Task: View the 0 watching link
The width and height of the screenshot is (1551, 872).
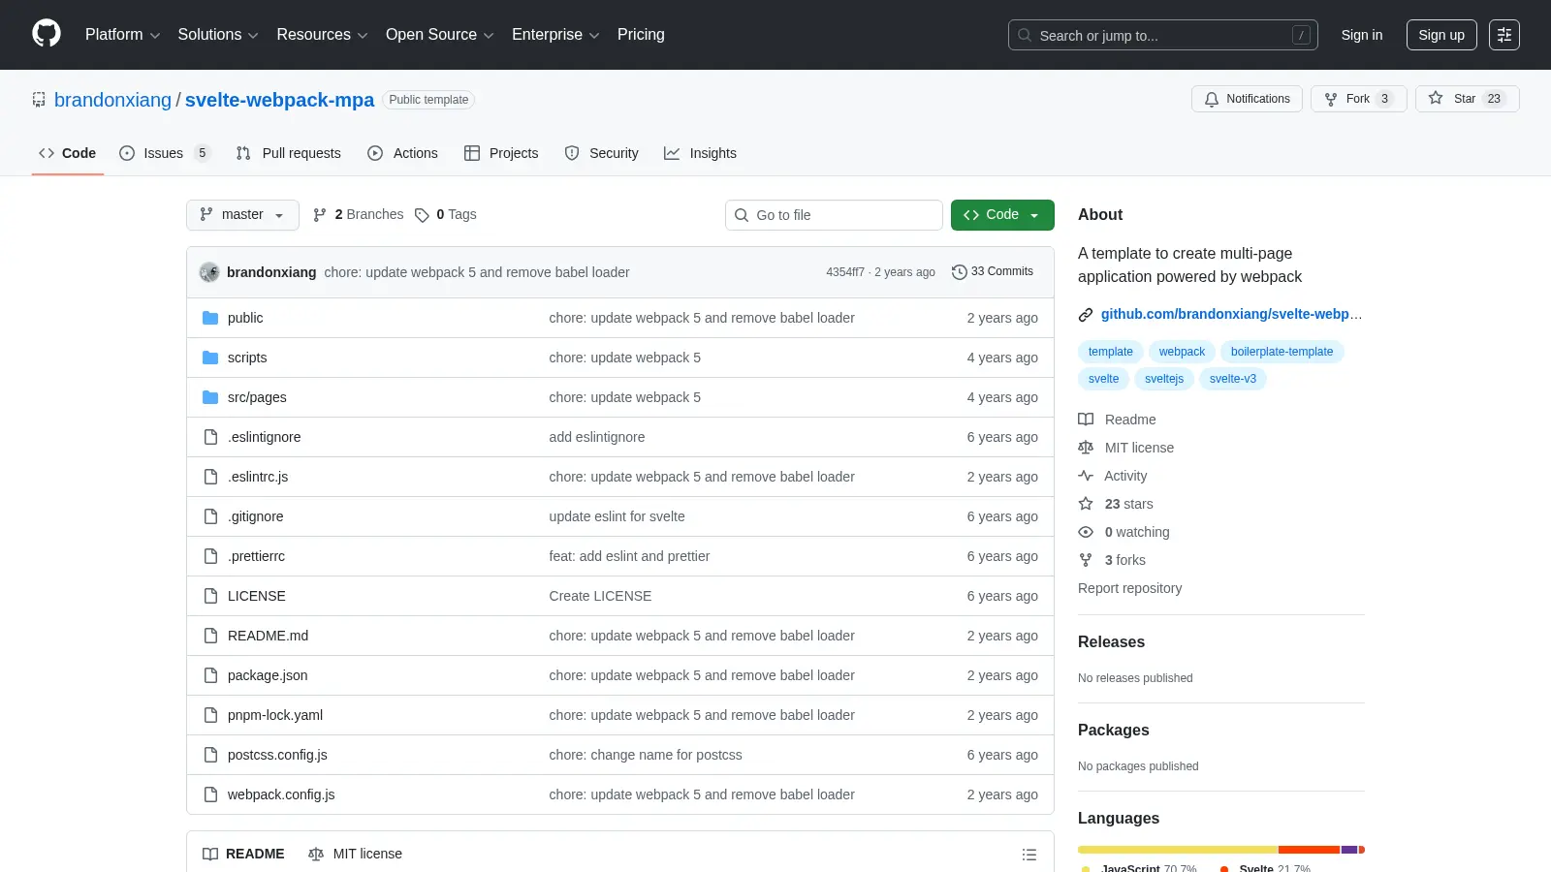Action: pos(1124,532)
